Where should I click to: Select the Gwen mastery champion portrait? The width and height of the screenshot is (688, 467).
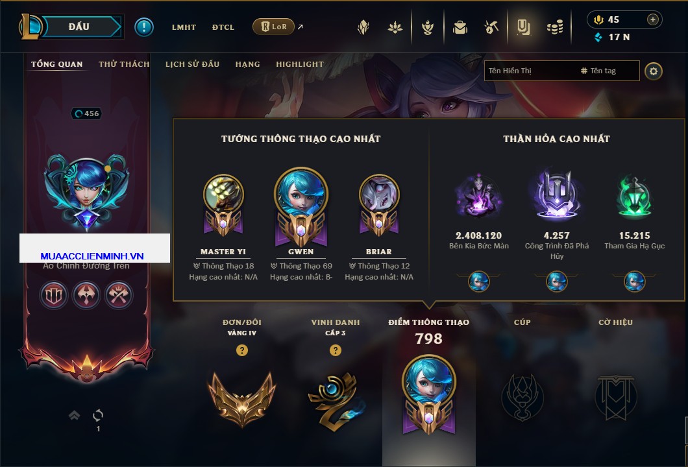point(301,193)
